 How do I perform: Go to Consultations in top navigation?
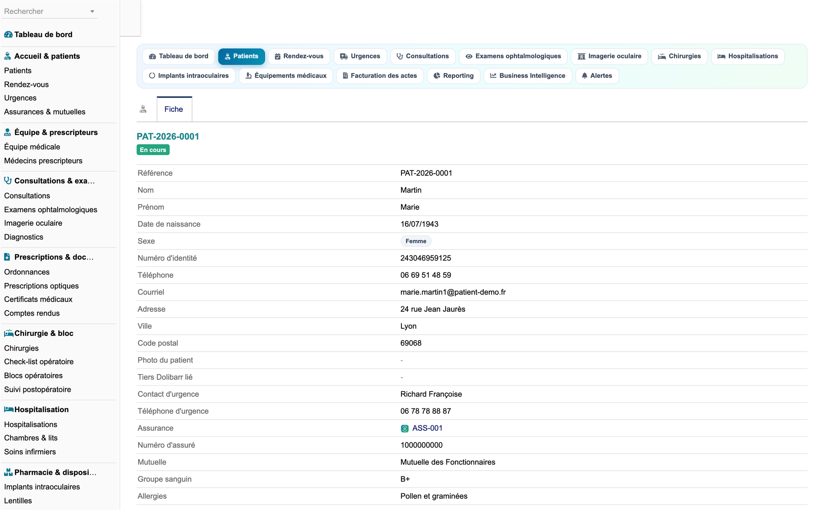click(423, 56)
